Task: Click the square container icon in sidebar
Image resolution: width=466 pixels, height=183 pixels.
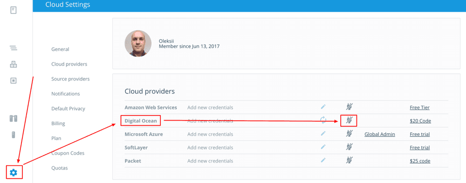Action: (14, 81)
